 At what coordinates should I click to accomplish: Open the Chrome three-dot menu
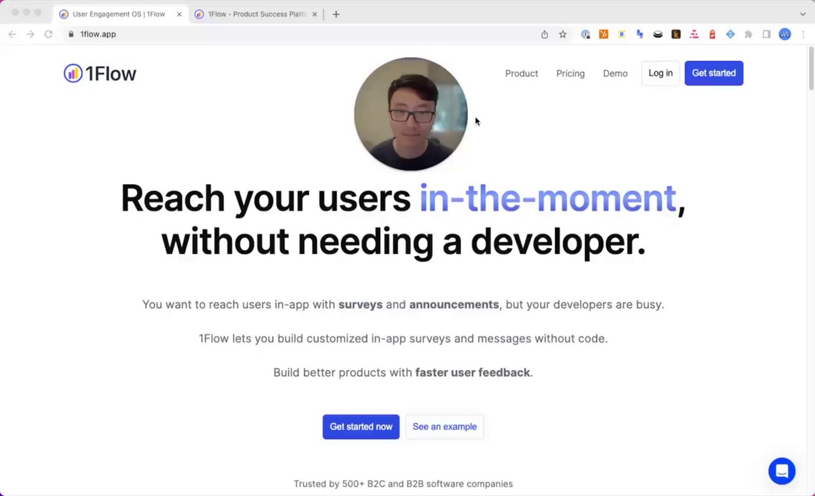[804, 34]
